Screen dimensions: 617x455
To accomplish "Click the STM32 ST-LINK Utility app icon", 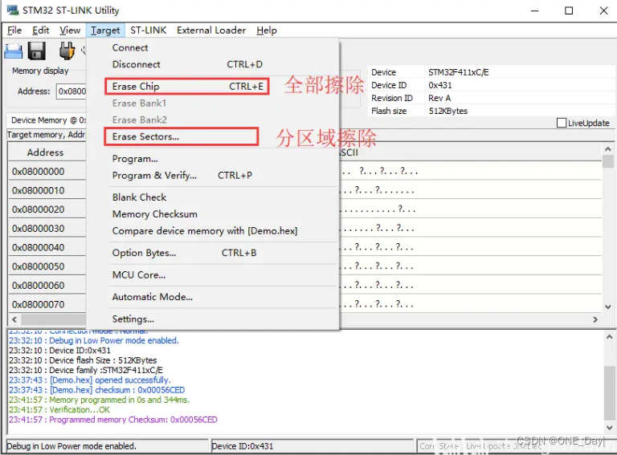I will click(13, 10).
